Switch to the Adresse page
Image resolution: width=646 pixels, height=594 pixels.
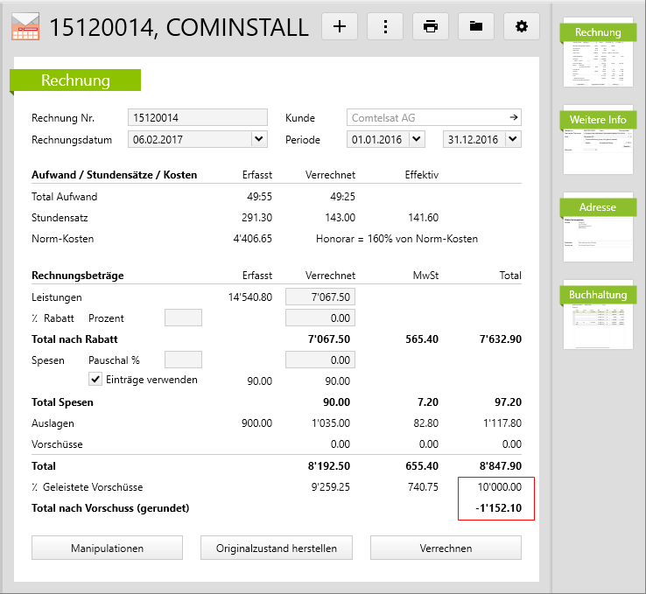[598, 227]
